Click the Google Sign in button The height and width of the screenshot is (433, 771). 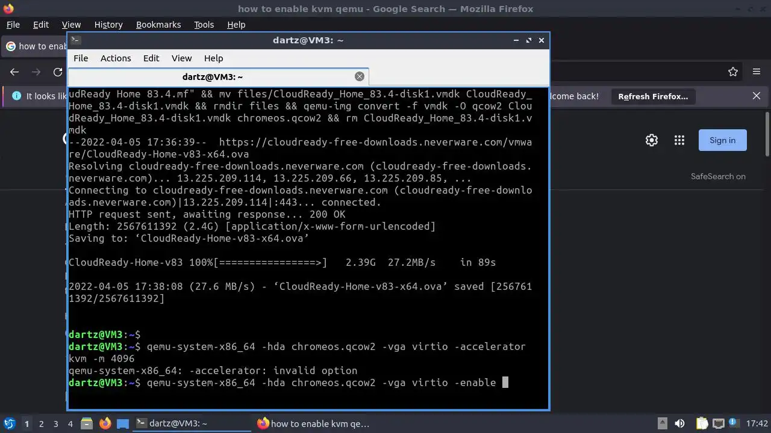(722, 140)
